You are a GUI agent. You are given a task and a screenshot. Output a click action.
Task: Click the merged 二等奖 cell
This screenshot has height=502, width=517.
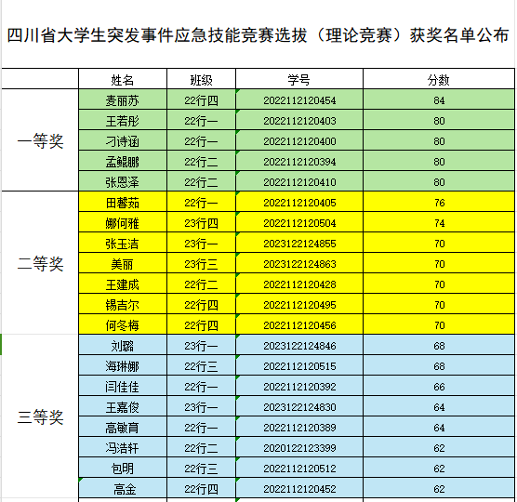(40, 263)
